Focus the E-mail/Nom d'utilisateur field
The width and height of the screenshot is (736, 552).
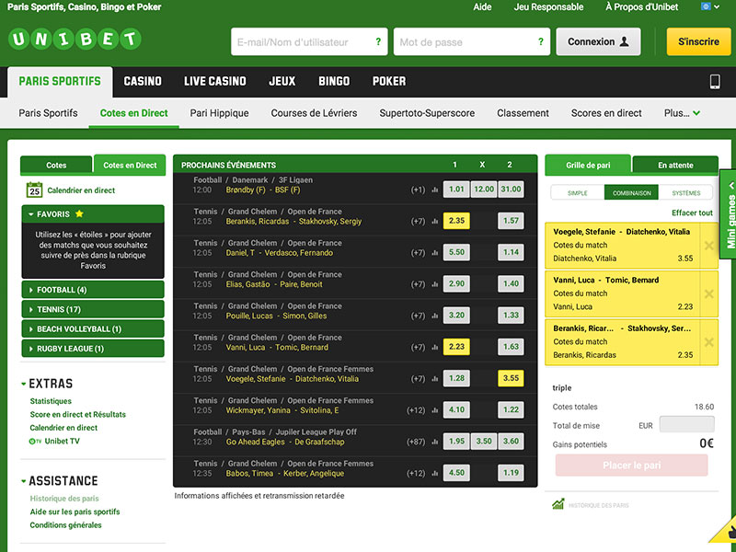(x=309, y=41)
